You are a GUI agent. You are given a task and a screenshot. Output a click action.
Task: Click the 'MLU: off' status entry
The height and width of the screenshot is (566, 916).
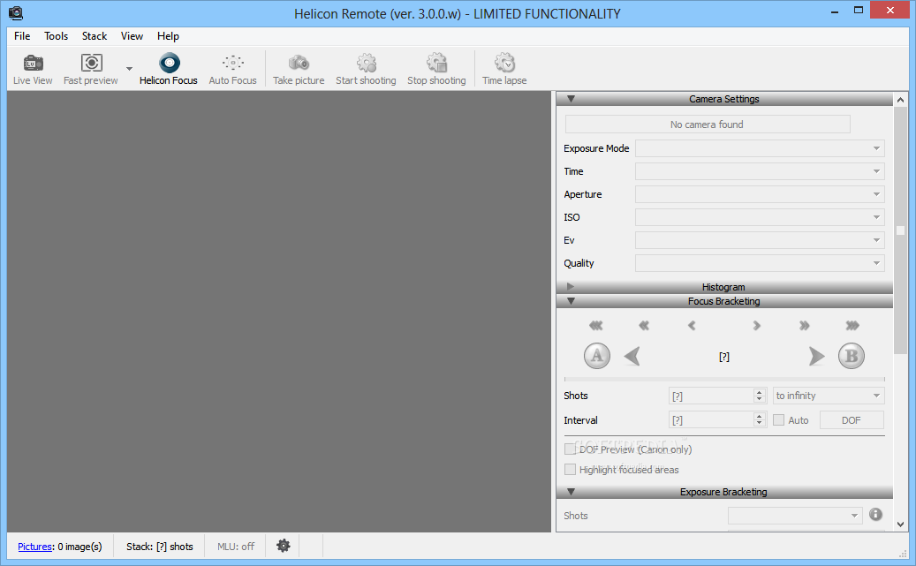pos(236,547)
